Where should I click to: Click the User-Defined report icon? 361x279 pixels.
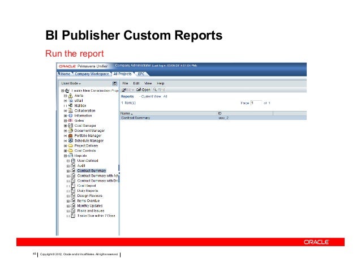click(x=73, y=161)
